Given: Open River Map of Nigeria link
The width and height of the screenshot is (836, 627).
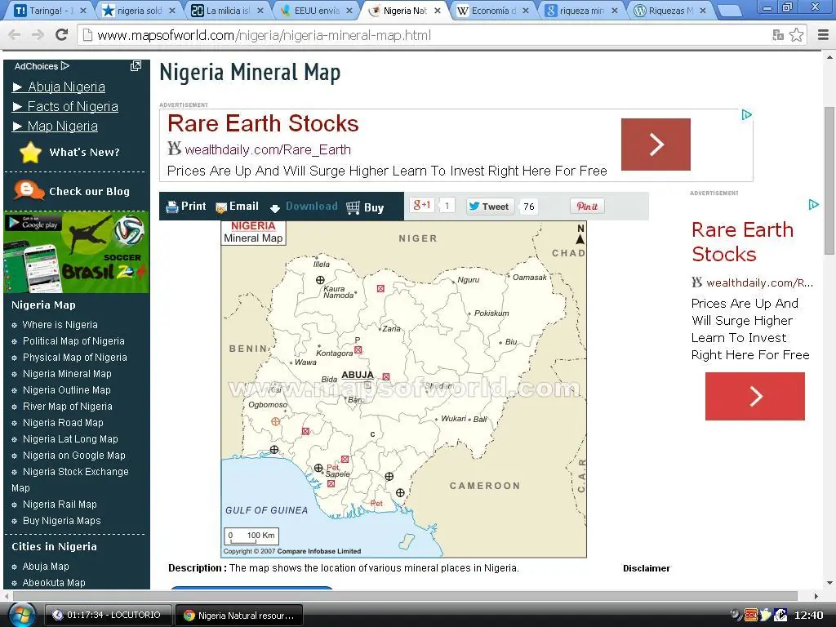Looking at the screenshot, I should 68,407.
